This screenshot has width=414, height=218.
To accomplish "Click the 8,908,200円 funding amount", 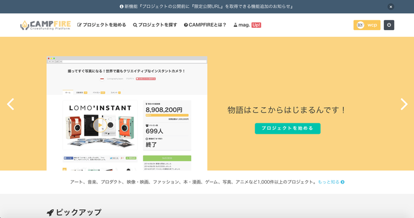I will 164,110.
